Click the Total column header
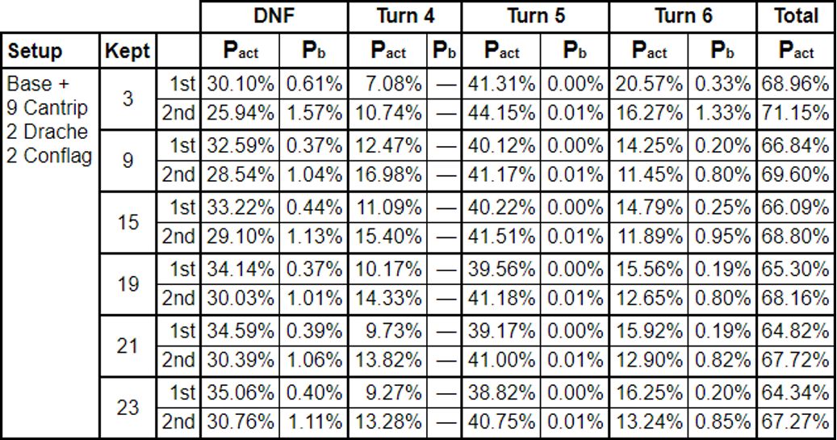Screen dimensions: 837x440 [x=796, y=17]
